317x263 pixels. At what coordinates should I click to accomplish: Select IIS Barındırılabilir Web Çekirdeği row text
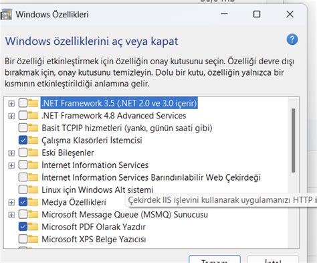pos(151,177)
